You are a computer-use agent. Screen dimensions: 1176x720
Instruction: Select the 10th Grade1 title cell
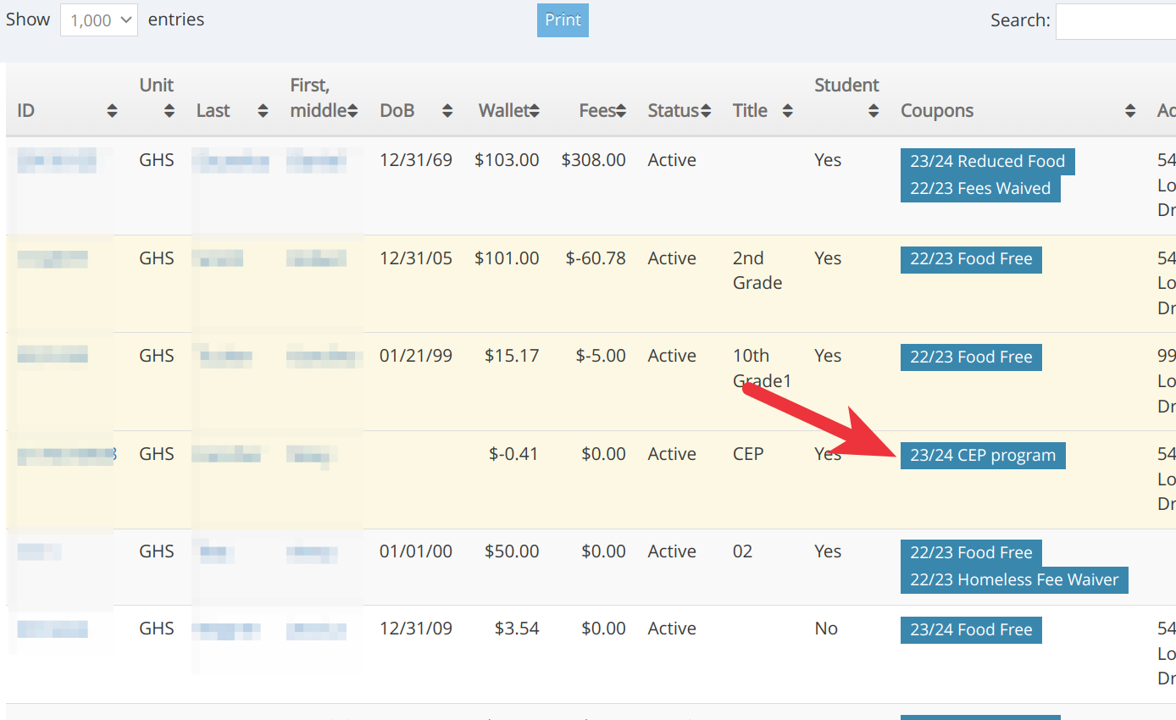click(x=762, y=368)
